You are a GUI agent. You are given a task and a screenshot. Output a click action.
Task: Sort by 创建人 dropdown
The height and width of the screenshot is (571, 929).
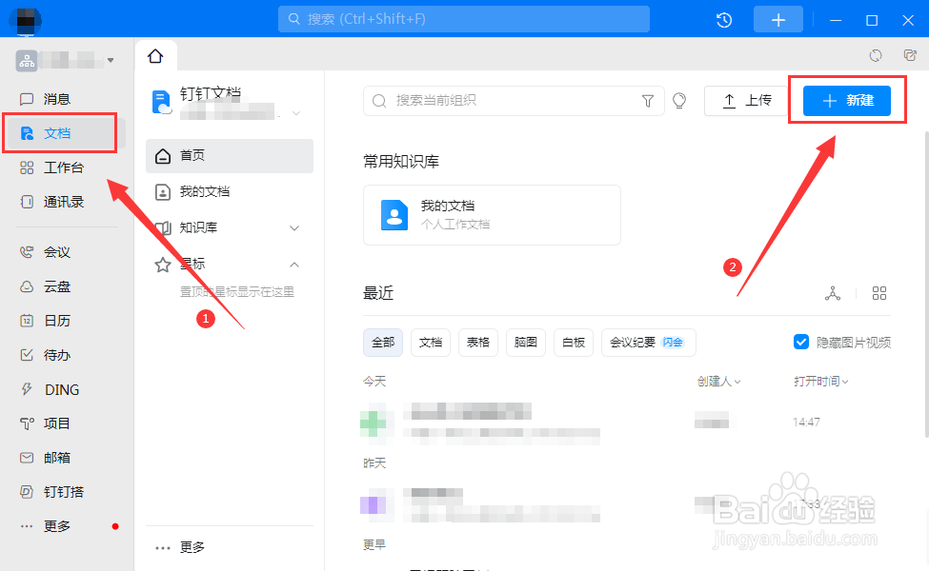718,382
